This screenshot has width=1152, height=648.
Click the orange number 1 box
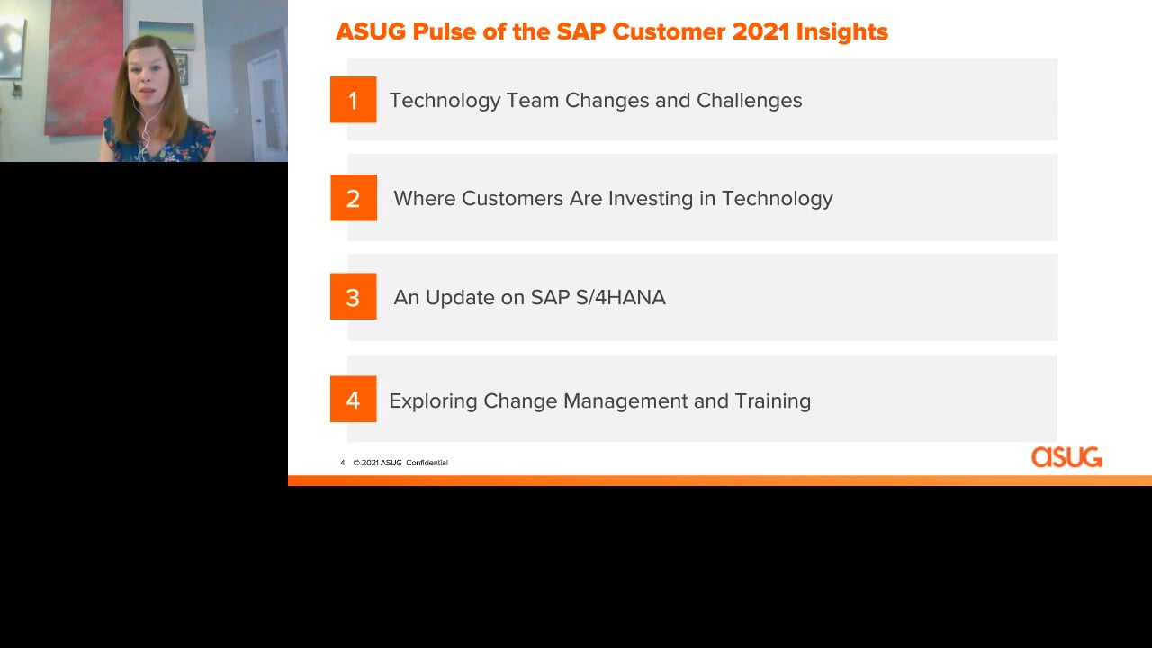pyautogui.click(x=353, y=100)
